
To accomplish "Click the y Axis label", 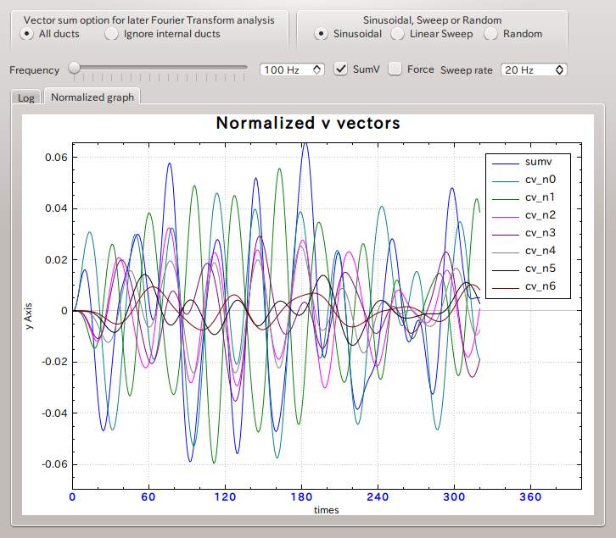I will coord(28,316).
